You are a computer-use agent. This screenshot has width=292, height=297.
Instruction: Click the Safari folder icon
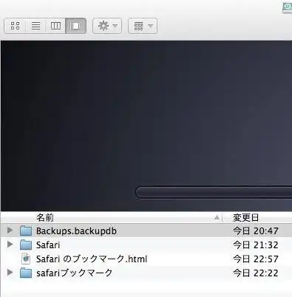coord(26,245)
